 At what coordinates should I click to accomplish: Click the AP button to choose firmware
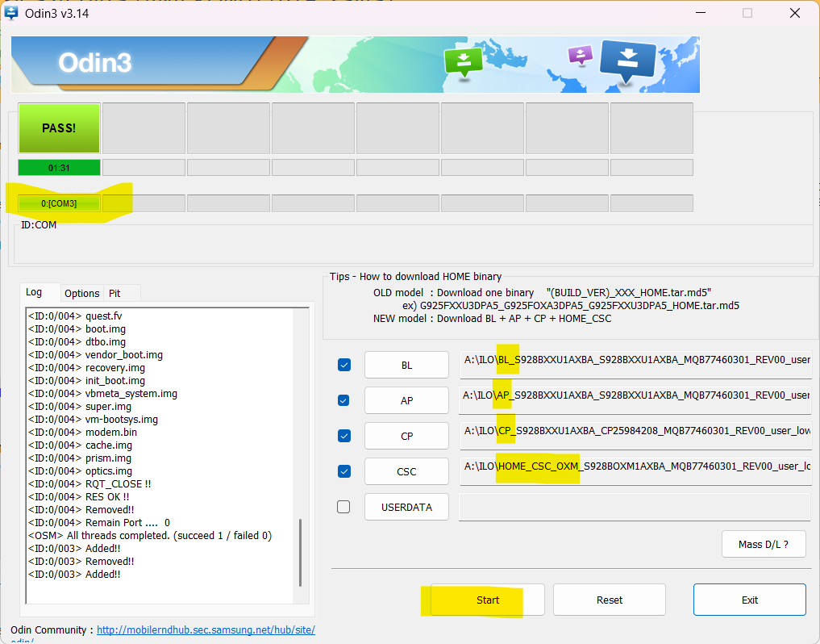coord(407,400)
